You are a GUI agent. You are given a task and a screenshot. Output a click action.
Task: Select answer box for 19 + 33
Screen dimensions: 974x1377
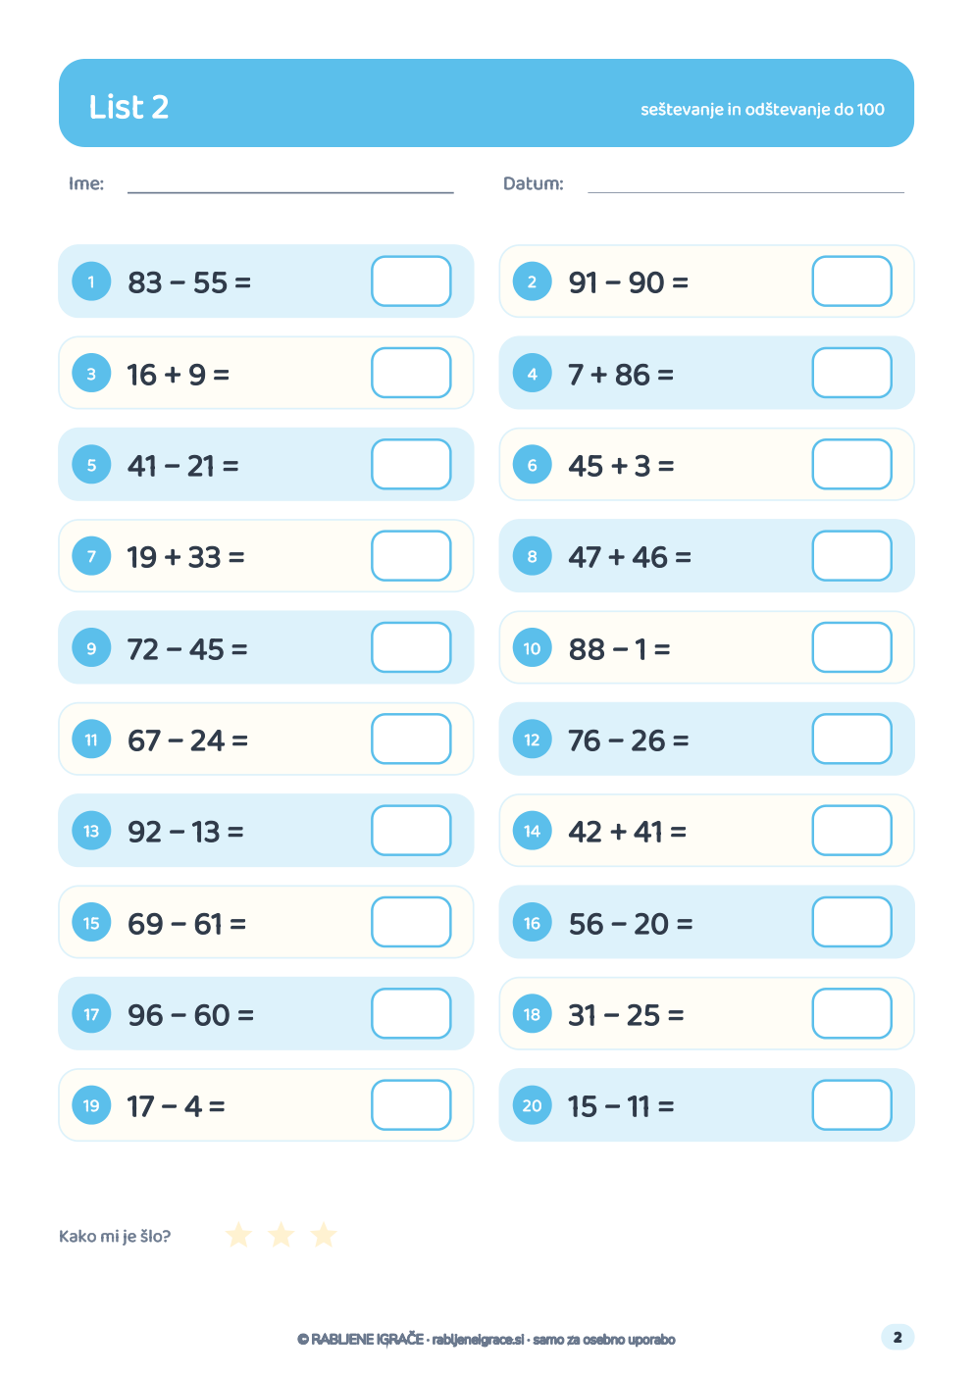click(411, 556)
